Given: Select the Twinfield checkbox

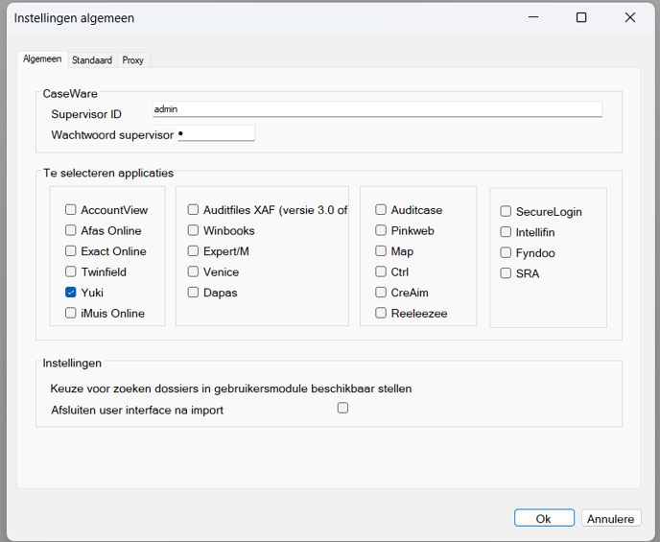Looking at the screenshot, I should 71,271.
